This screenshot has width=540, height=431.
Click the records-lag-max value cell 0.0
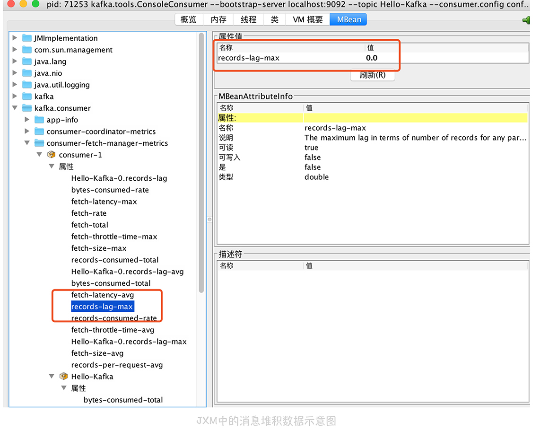(372, 58)
